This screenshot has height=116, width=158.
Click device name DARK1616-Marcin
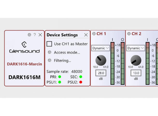click(x=24, y=64)
